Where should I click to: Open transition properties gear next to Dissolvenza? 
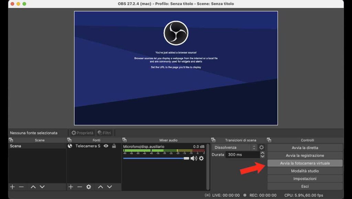click(262, 147)
